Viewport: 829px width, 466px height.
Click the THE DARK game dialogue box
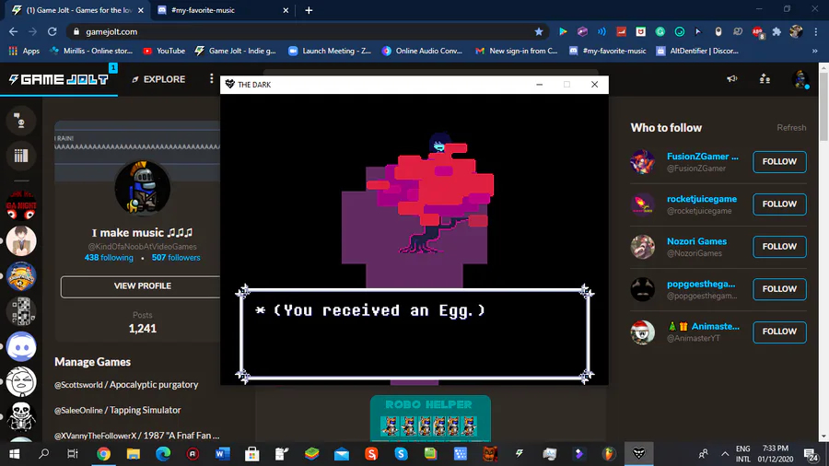click(414, 333)
